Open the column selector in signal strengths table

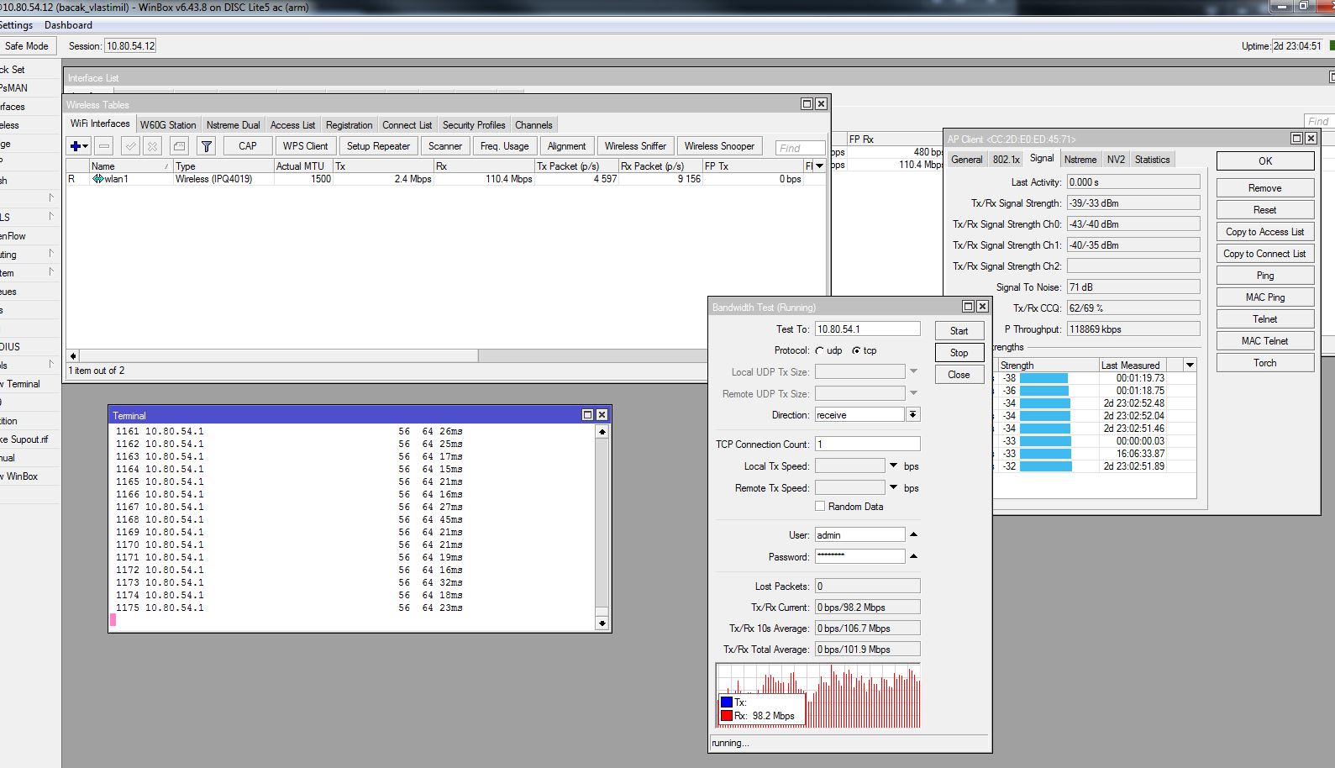[x=1190, y=365]
